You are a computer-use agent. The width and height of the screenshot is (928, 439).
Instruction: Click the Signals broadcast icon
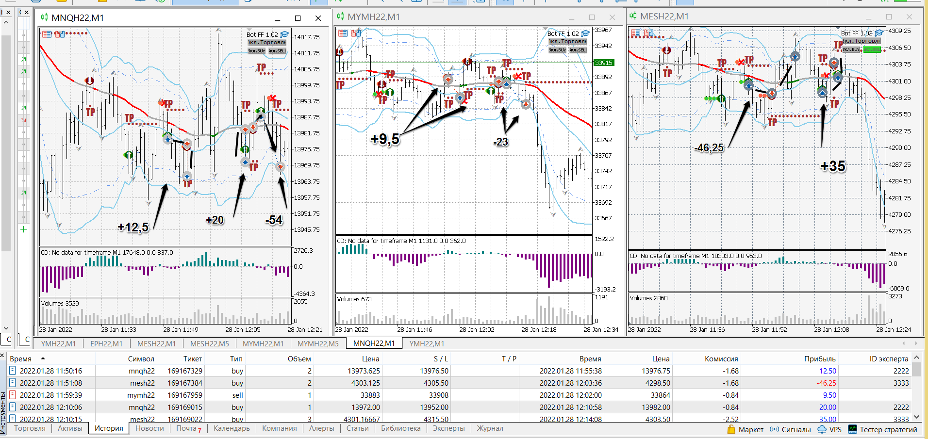[x=775, y=429]
